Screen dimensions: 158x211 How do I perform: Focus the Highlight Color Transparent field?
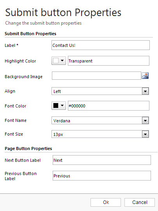tap(108, 61)
